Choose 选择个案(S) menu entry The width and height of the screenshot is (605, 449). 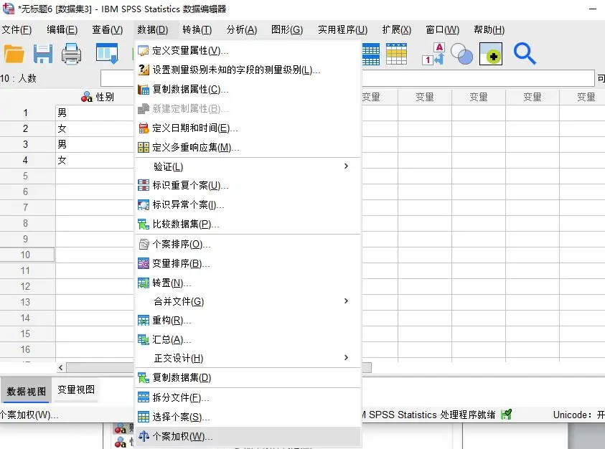click(x=248, y=417)
